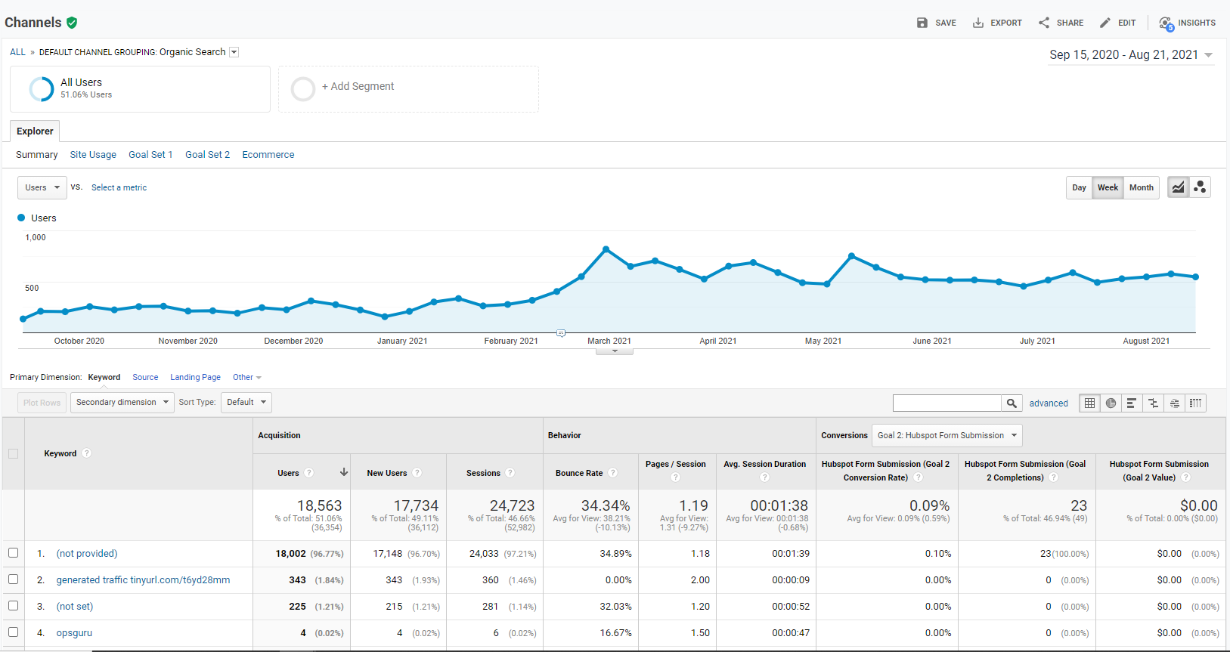Open the Sort Type Default dropdown
The image size is (1230, 652).
(x=246, y=403)
